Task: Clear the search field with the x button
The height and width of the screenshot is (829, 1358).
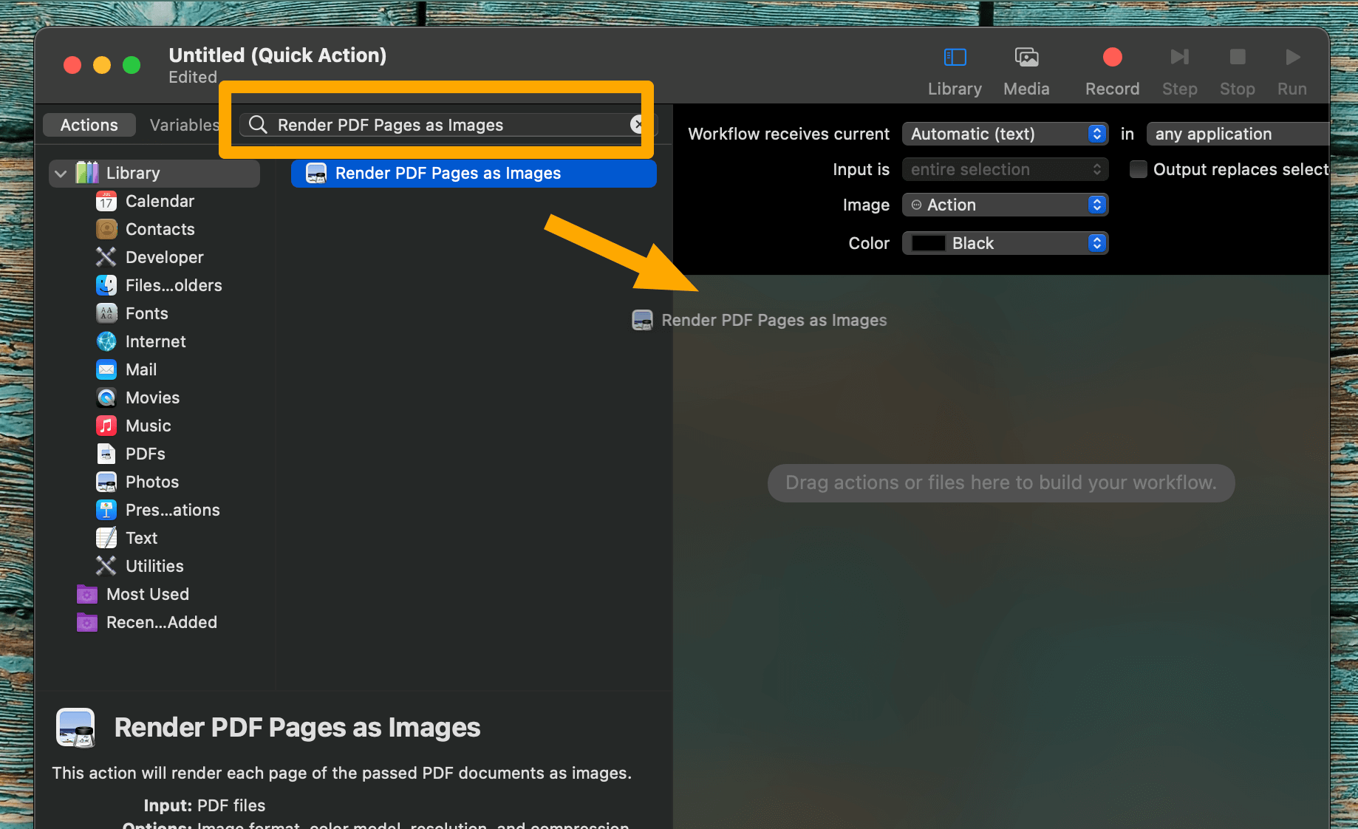Action: click(638, 124)
